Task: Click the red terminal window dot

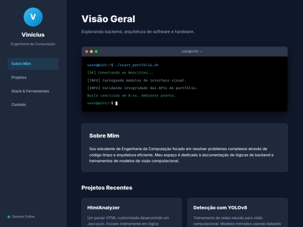Action: [86, 52]
